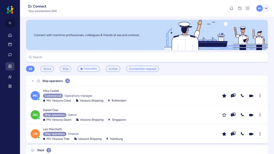Select the All filter
This screenshot has width=274, height=154.
tap(30, 69)
